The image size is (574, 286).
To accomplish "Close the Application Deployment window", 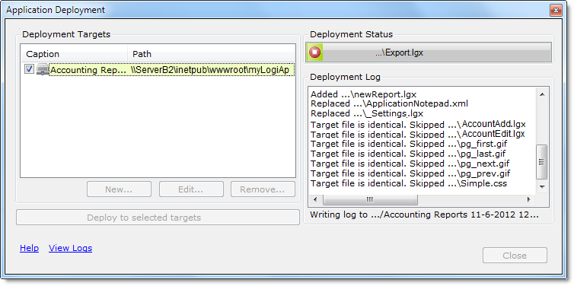I will tap(556, 10).
